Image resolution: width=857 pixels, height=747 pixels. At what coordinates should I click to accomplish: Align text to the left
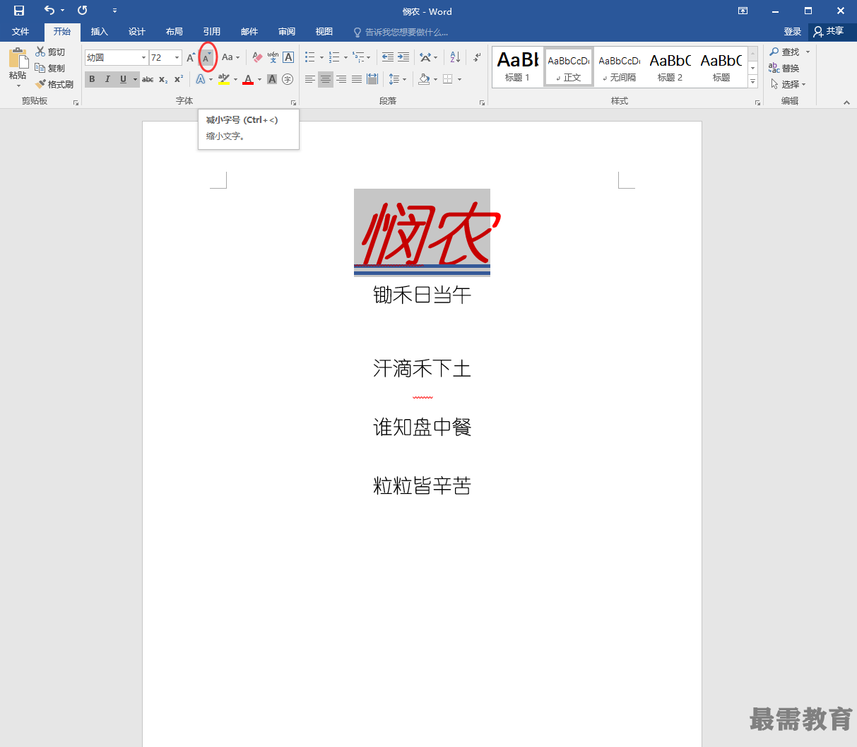pyautogui.click(x=310, y=79)
